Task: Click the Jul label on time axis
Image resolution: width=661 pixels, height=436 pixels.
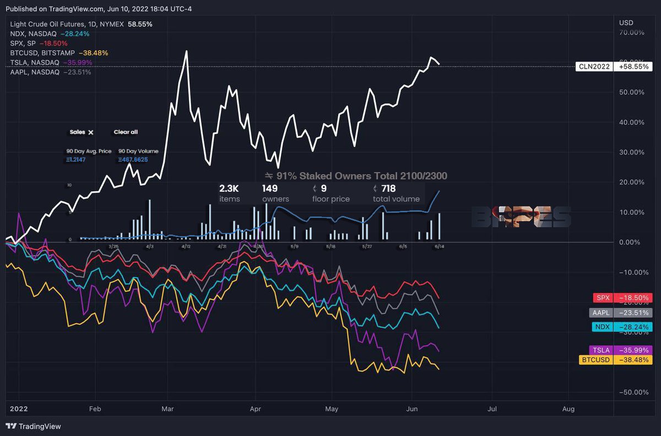Action: (x=492, y=409)
